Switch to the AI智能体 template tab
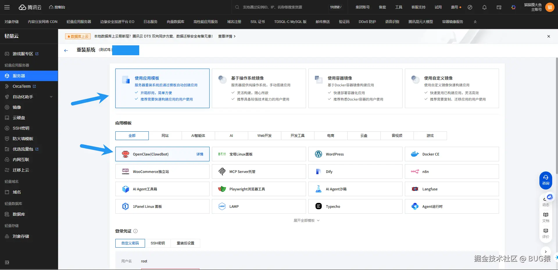Image resolution: width=558 pixels, height=270 pixels. [198, 135]
